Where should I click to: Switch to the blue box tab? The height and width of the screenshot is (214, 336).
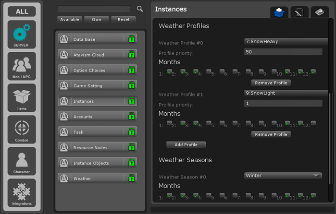coord(278,12)
